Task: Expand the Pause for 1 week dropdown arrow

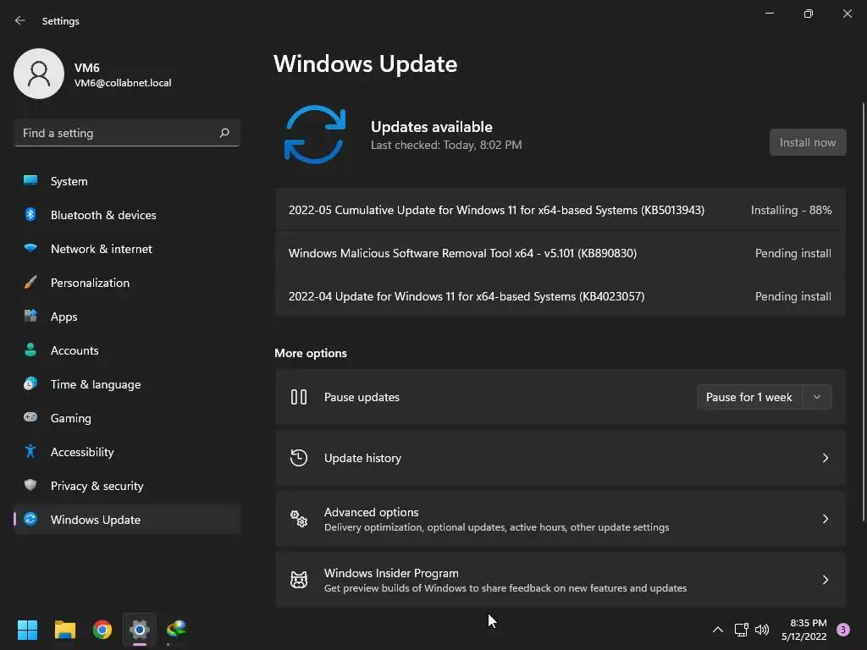Action: pyautogui.click(x=817, y=397)
